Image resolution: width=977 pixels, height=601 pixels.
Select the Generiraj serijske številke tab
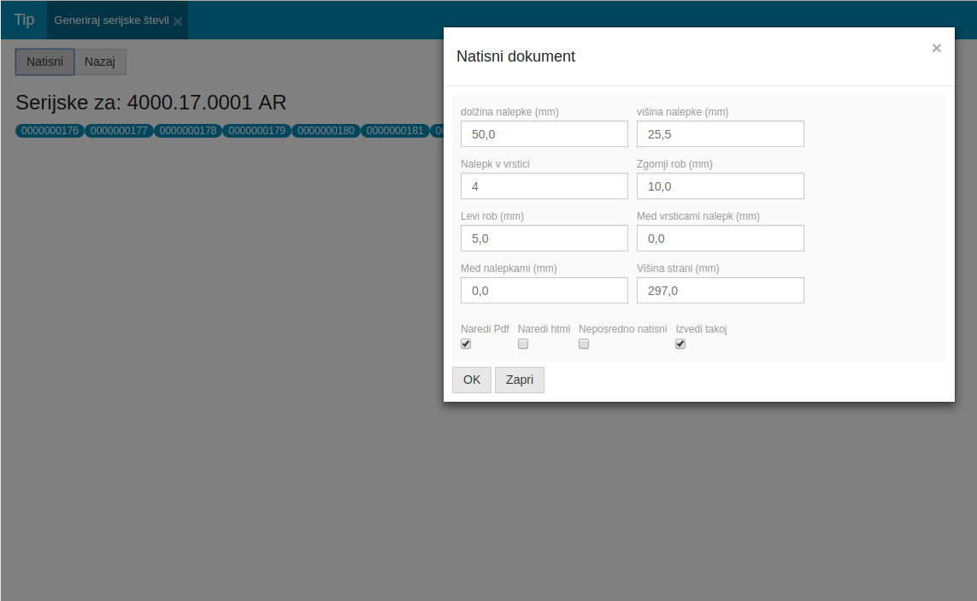click(x=111, y=20)
